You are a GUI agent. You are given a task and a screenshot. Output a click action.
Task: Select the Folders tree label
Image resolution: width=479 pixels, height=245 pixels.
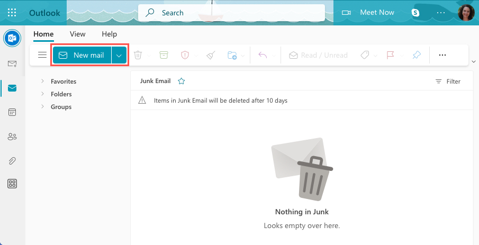click(x=61, y=94)
